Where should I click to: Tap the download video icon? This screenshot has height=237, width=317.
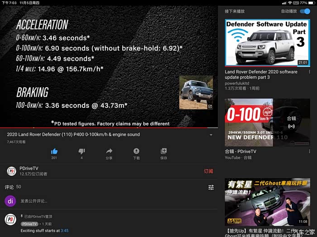pos(136,151)
